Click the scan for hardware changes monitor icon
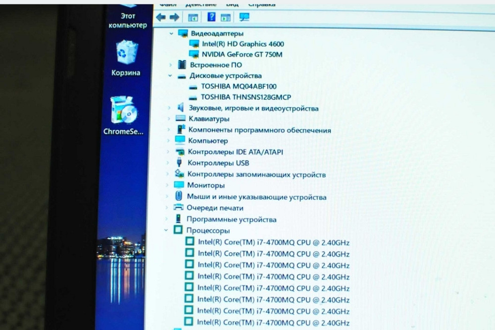Viewport: 495px width, 330px height. tap(244, 17)
